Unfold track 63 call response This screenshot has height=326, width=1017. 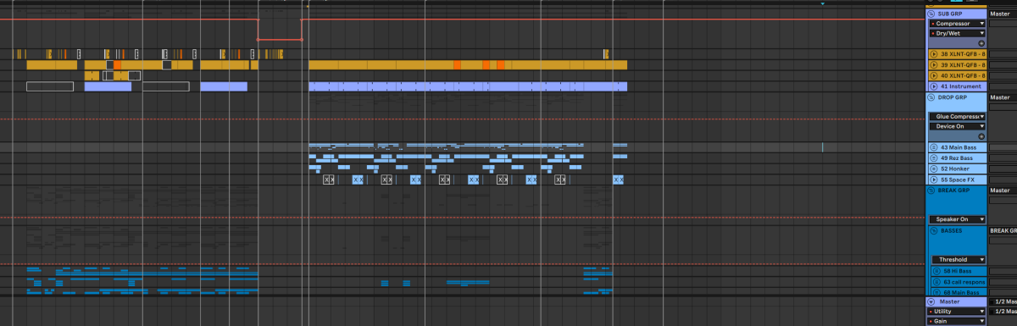tap(936, 281)
